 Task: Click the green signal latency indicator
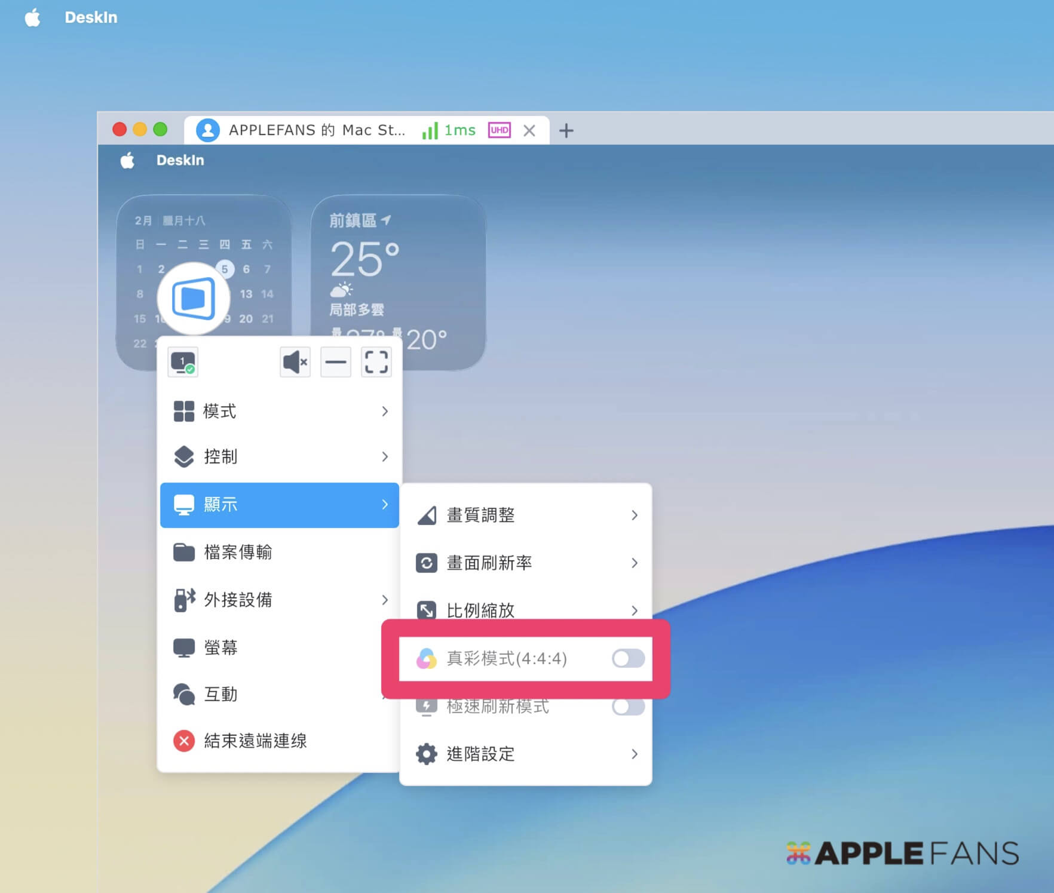(449, 130)
